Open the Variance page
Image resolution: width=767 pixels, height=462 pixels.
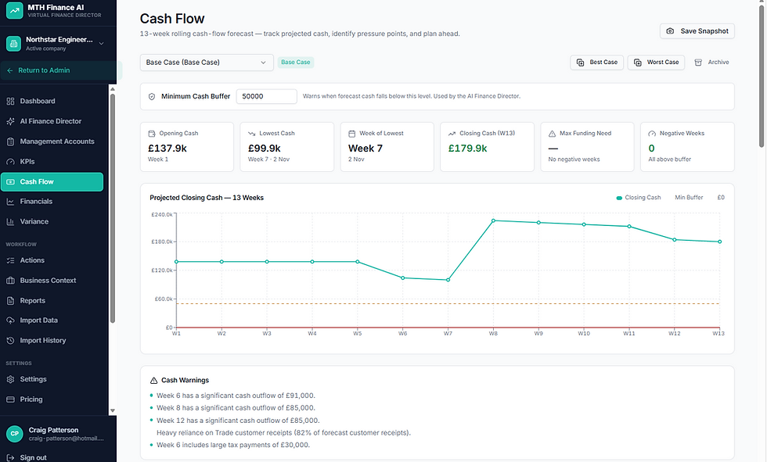click(52, 222)
